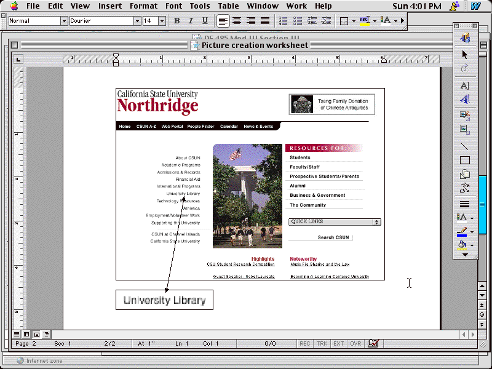Switch to Normal view
This screenshot has width=492, height=369.
[17, 334]
